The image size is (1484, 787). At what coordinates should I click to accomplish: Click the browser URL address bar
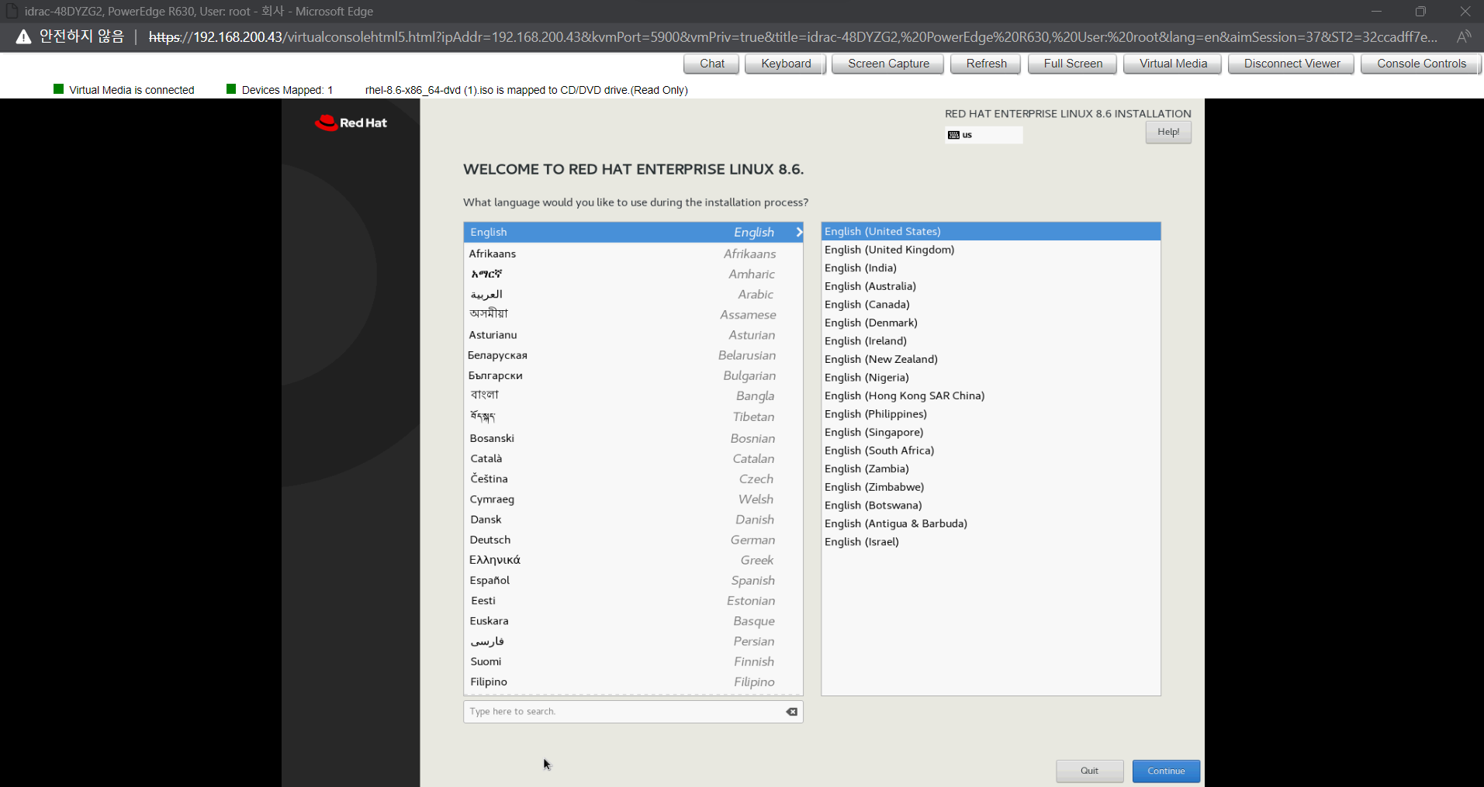tap(792, 36)
